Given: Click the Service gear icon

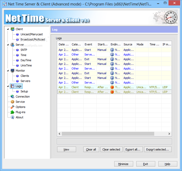Looking at the screenshot, I should tap(12, 102).
